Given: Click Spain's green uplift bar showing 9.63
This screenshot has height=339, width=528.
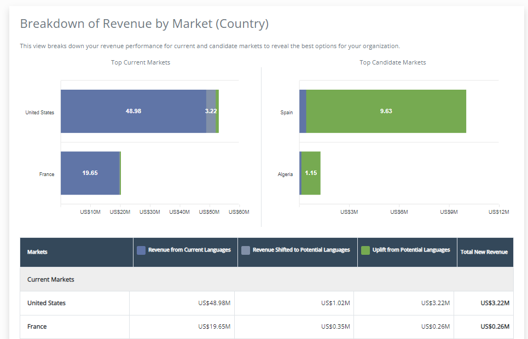Looking at the screenshot, I should pyautogui.click(x=386, y=111).
